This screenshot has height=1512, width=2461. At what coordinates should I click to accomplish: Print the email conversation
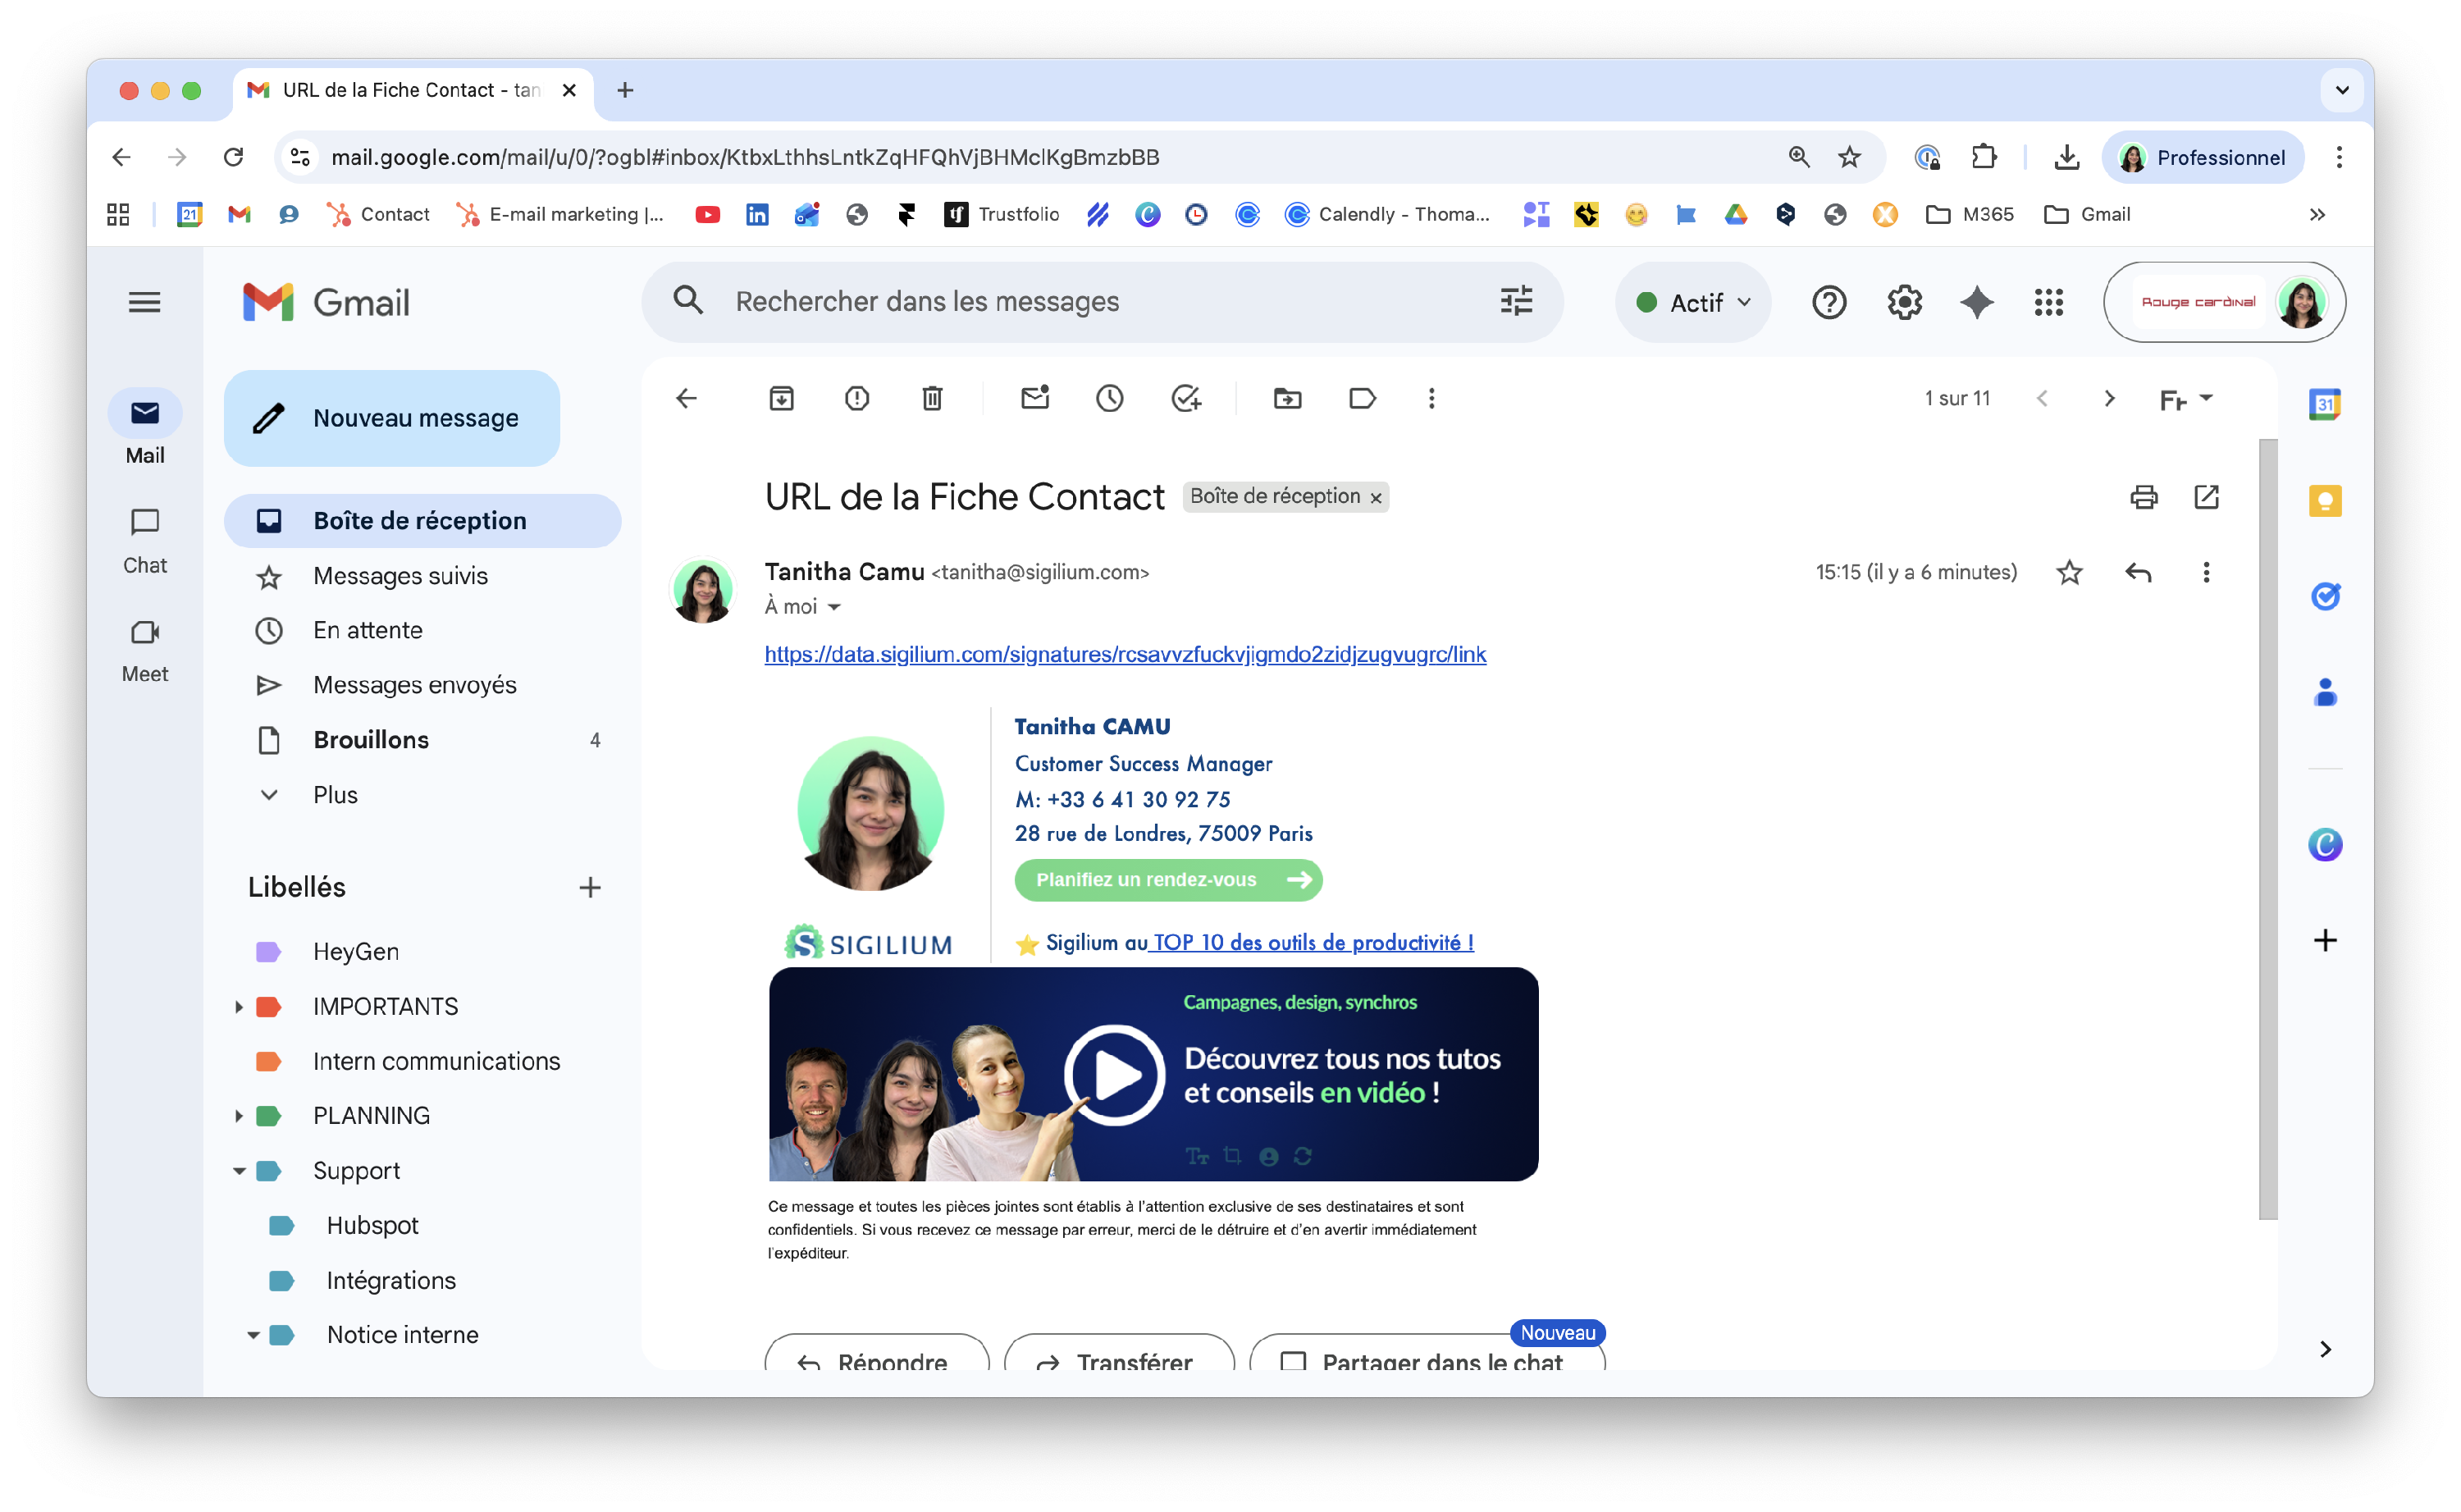(2144, 497)
